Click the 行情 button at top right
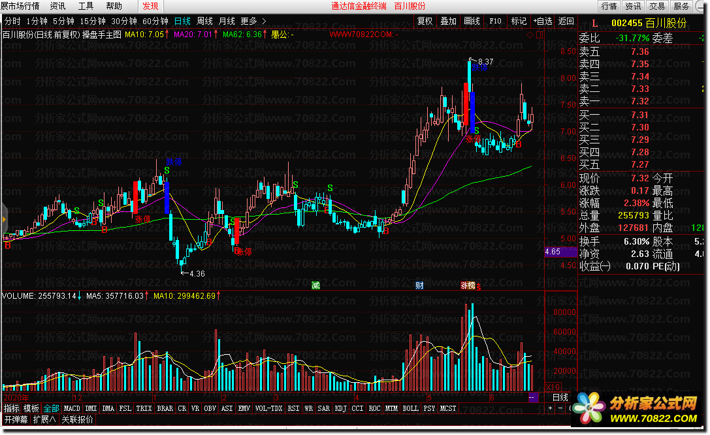 [x=609, y=6]
